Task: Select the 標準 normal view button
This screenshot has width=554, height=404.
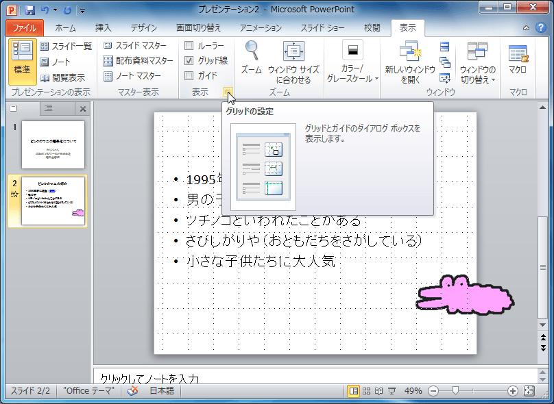Action: click(x=22, y=62)
